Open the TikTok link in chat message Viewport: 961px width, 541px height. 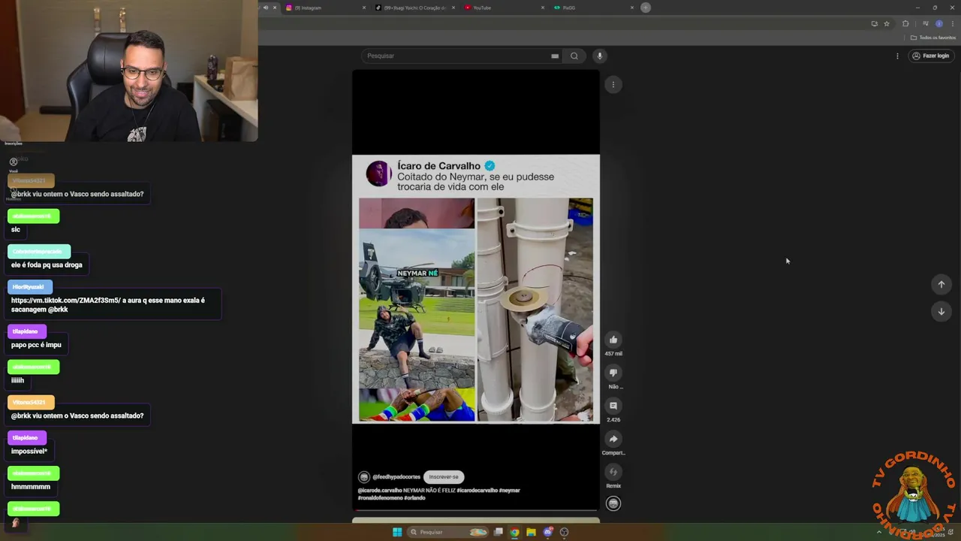[x=66, y=301]
